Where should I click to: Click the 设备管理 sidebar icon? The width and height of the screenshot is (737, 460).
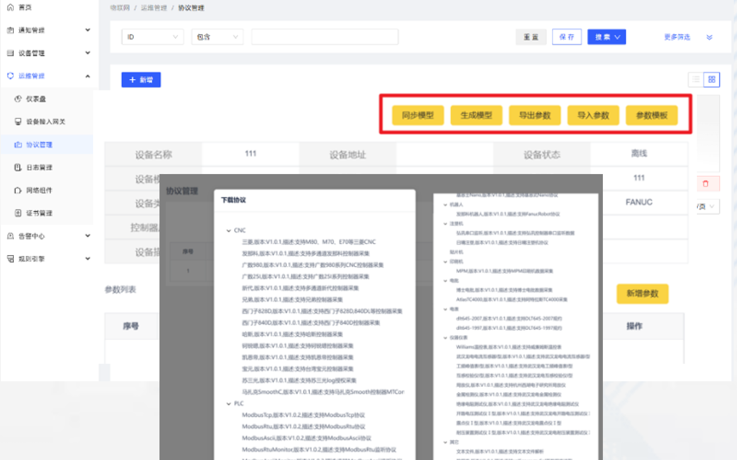pyautogui.click(x=11, y=53)
